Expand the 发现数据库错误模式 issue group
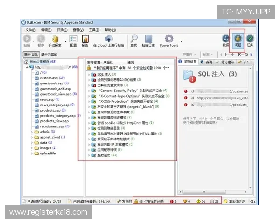 [89, 118]
